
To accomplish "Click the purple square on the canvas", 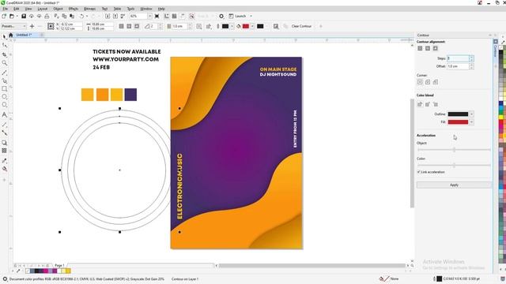I will coord(130,95).
